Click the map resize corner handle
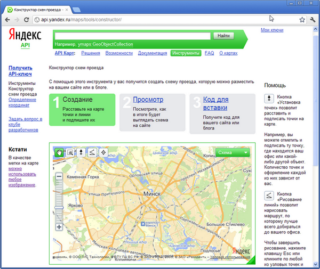Screen dimensions: 320x269 click(x=252, y=261)
